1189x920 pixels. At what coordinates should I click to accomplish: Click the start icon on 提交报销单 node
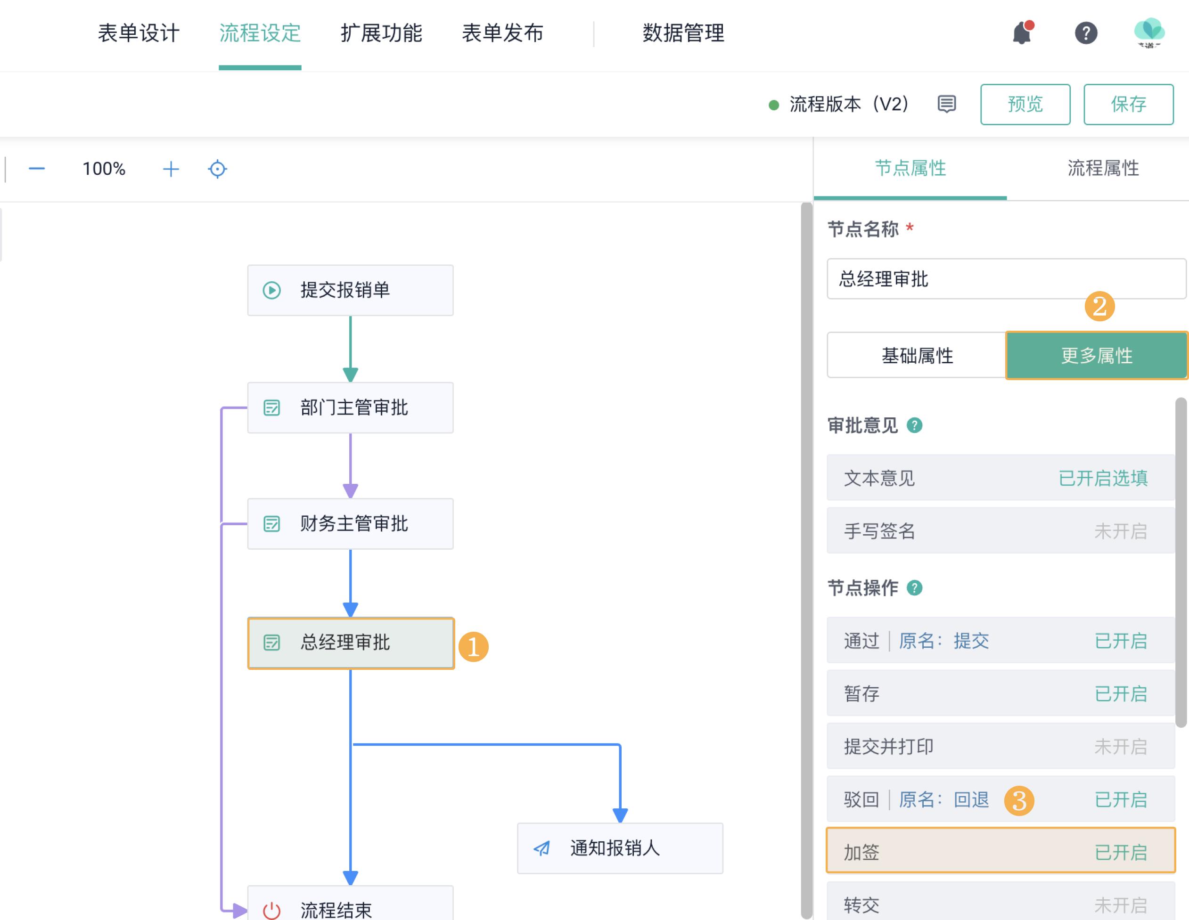(x=271, y=289)
